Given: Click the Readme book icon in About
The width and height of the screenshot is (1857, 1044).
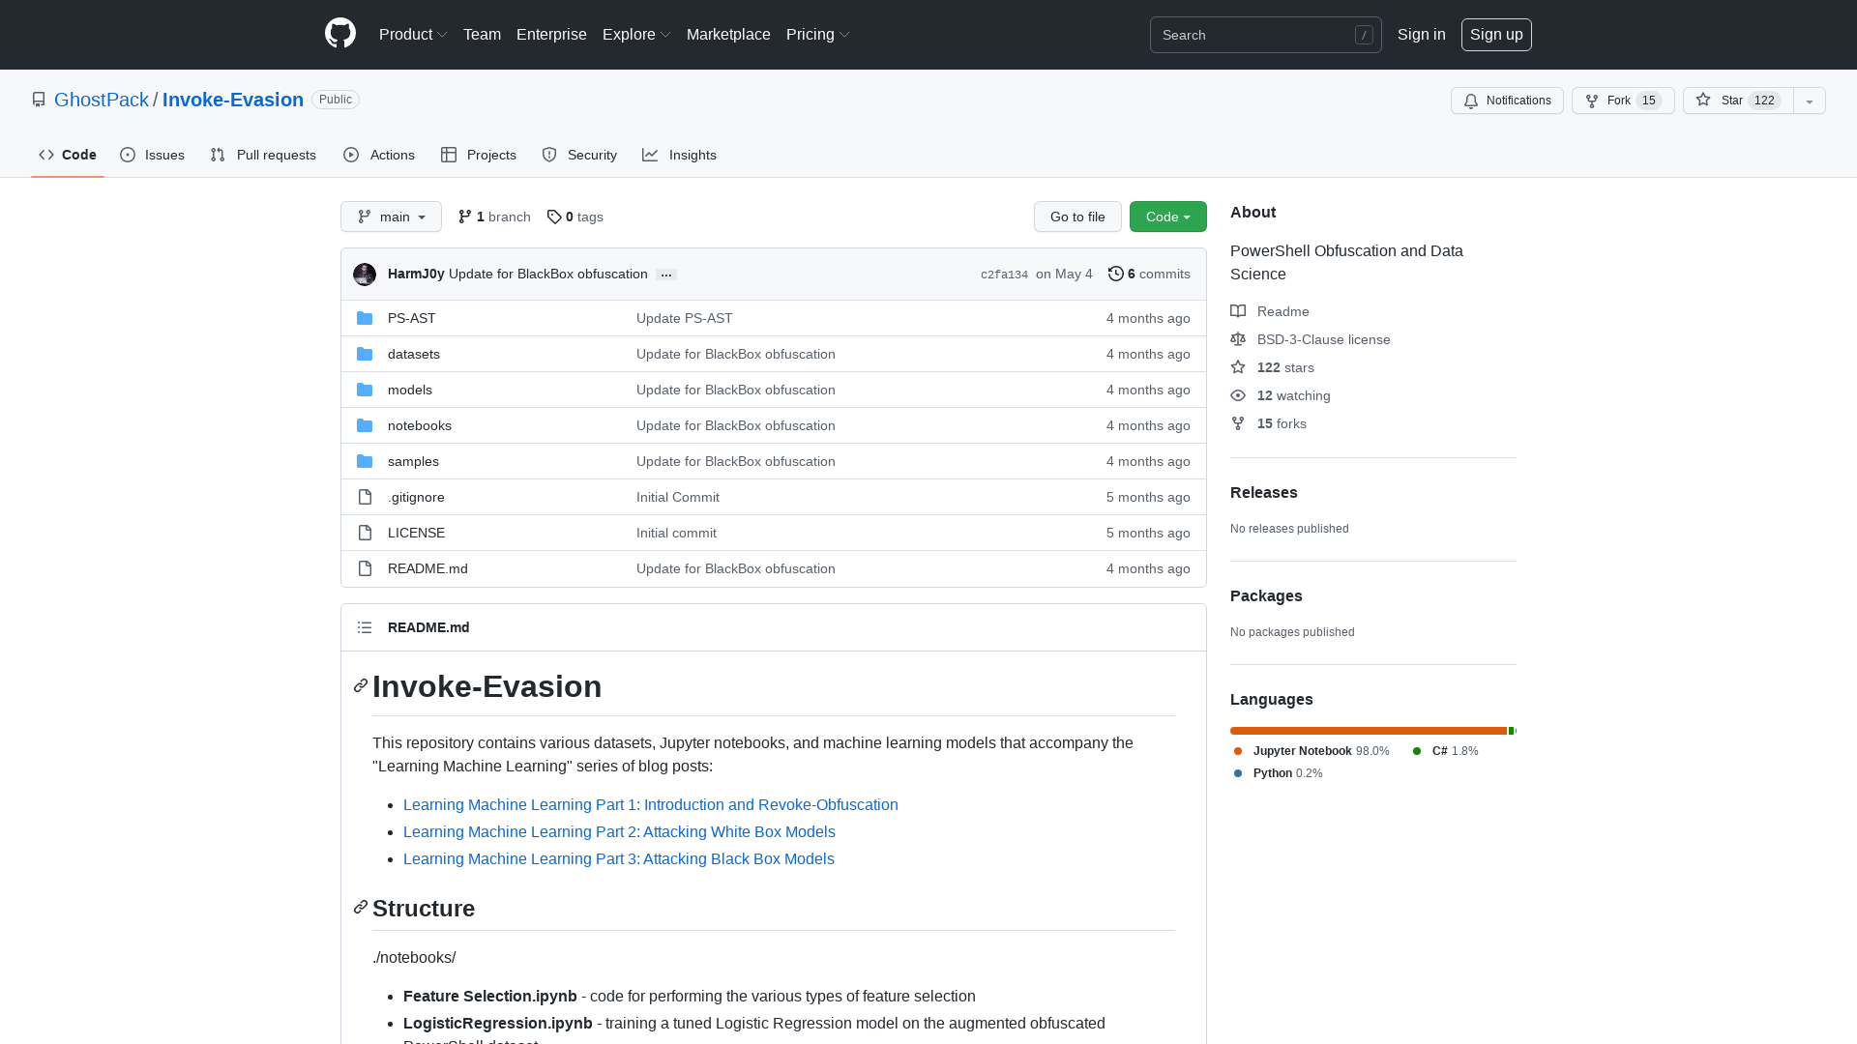Looking at the screenshot, I should click(1238, 311).
